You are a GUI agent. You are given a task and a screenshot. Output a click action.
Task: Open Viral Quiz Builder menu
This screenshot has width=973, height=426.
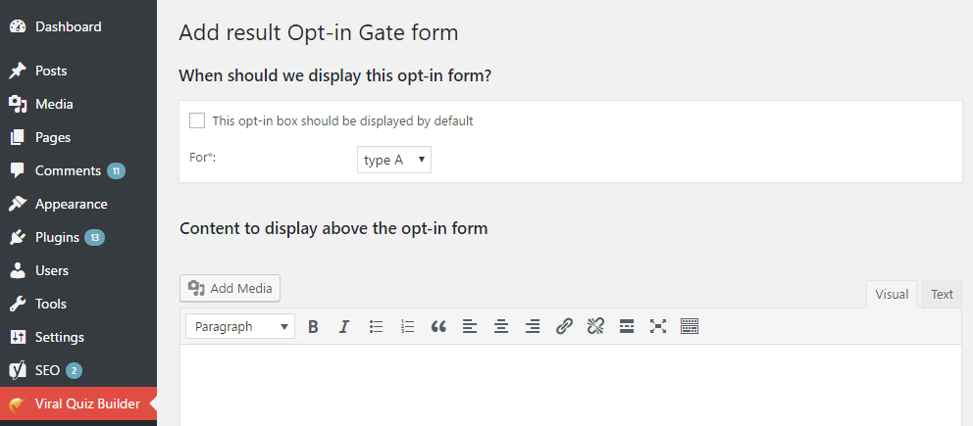[86, 403]
